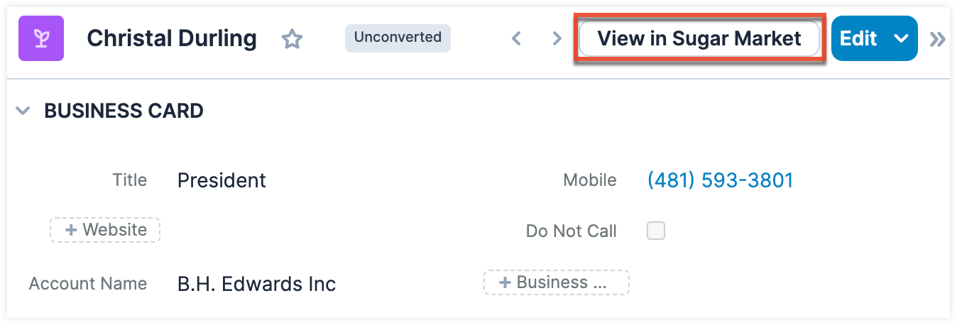Go to the next record arrow
The width and height of the screenshot is (957, 325).
(557, 38)
